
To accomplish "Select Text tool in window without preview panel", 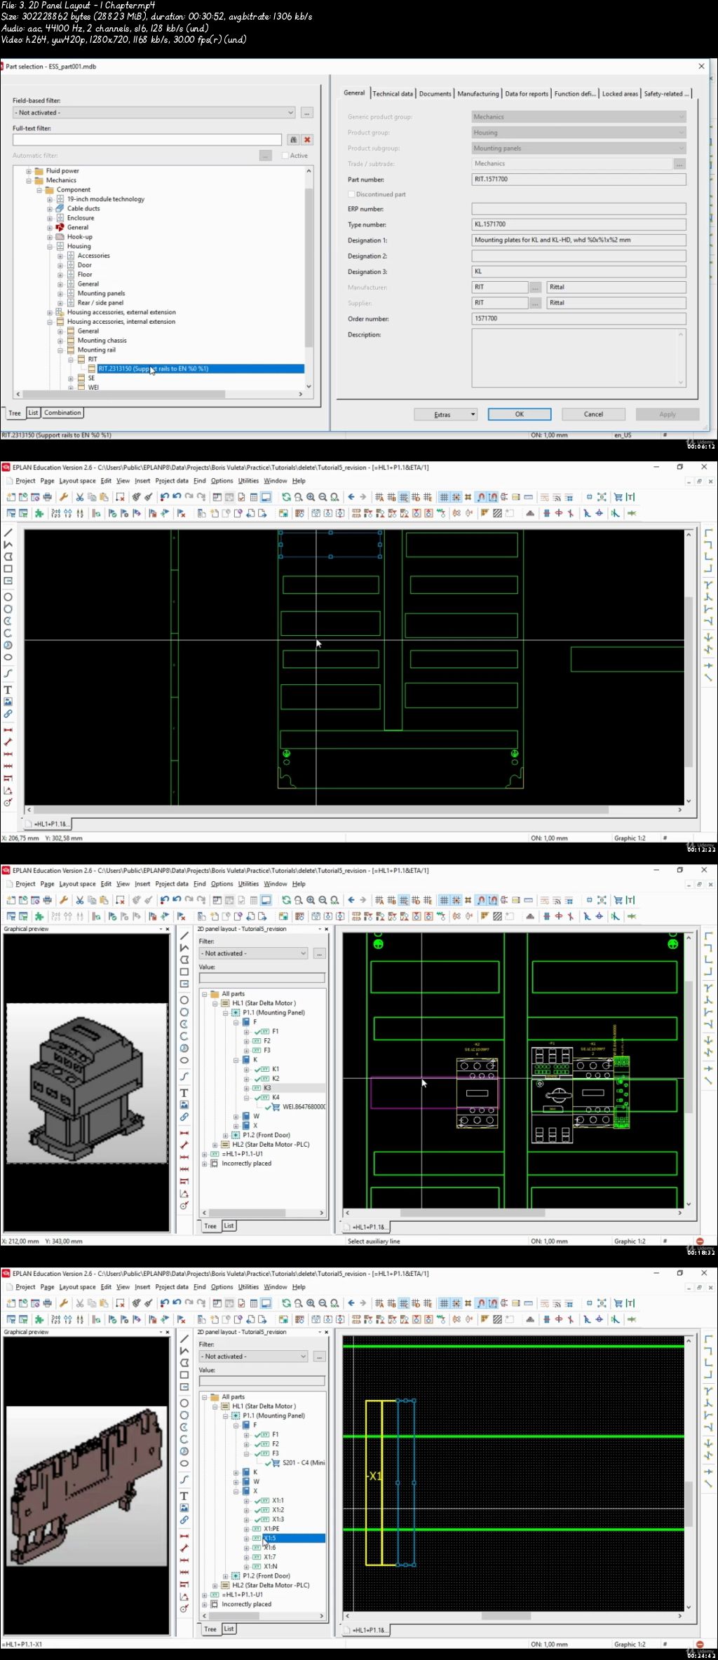I will (x=8, y=690).
